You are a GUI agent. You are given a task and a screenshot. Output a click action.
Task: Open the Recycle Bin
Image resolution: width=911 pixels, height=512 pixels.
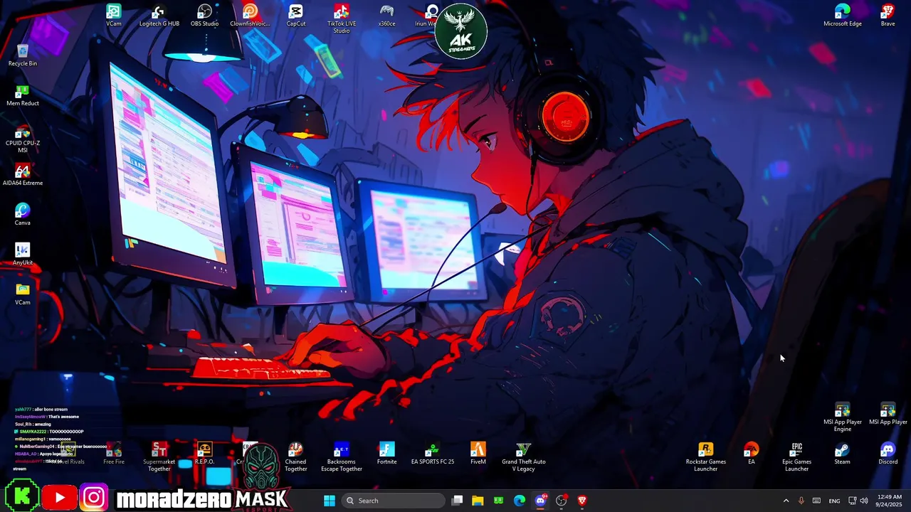(x=23, y=55)
